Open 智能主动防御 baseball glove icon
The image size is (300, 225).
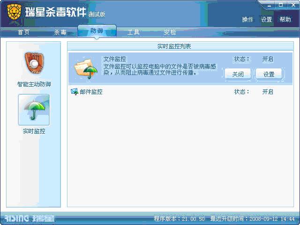point(34,63)
